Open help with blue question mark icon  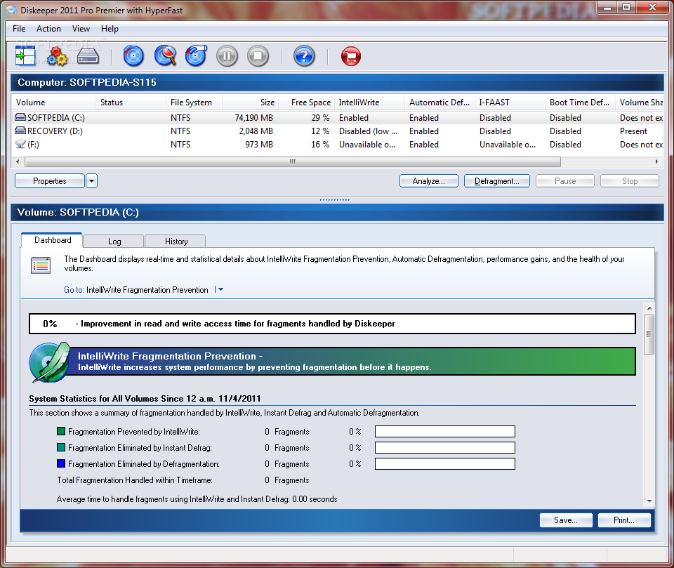304,56
